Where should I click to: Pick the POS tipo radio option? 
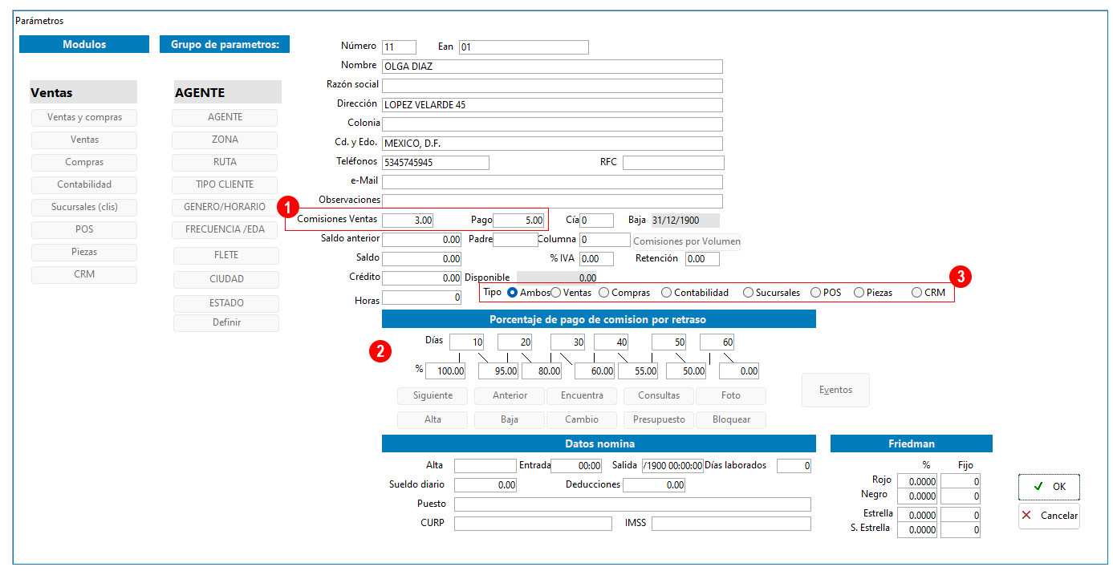[815, 293]
